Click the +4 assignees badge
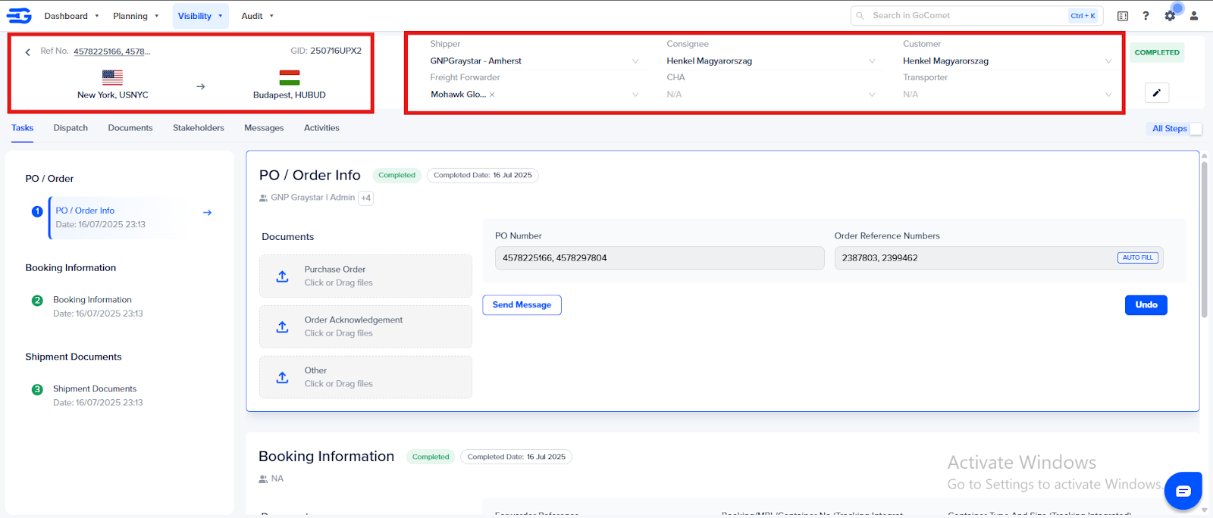The height and width of the screenshot is (518, 1213). [x=365, y=198]
